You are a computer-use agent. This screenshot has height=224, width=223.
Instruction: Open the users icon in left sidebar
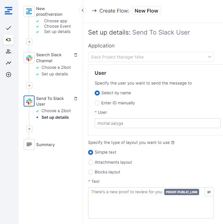point(8,51)
